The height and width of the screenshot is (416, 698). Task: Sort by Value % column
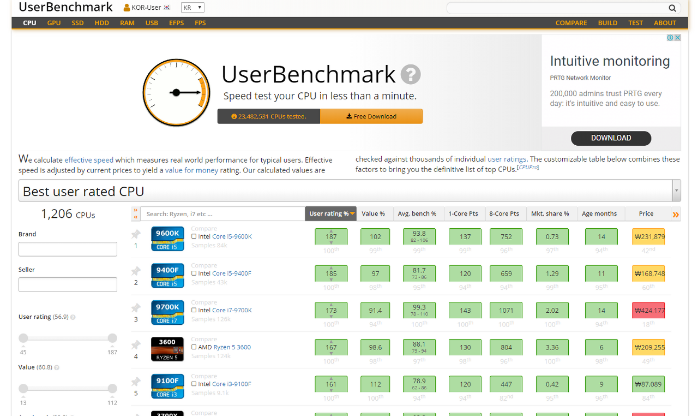tap(374, 213)
